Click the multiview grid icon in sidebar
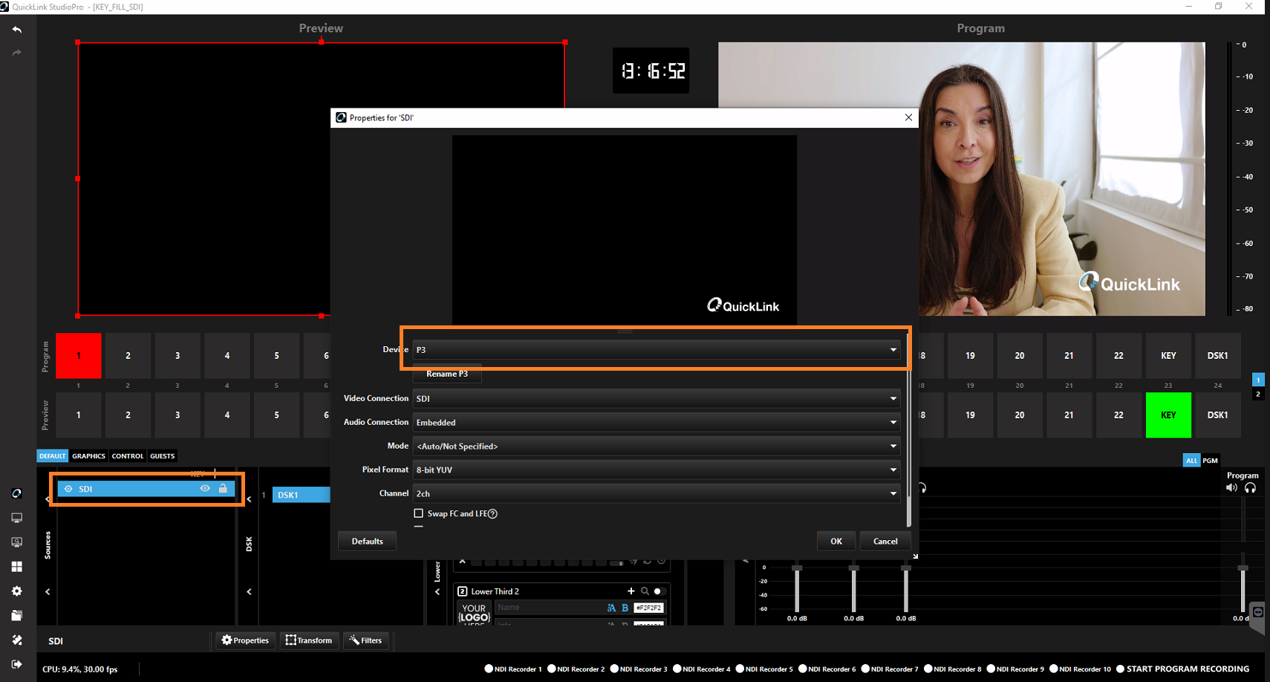The height and width of the screenshot is (682, 1270). 17,567
